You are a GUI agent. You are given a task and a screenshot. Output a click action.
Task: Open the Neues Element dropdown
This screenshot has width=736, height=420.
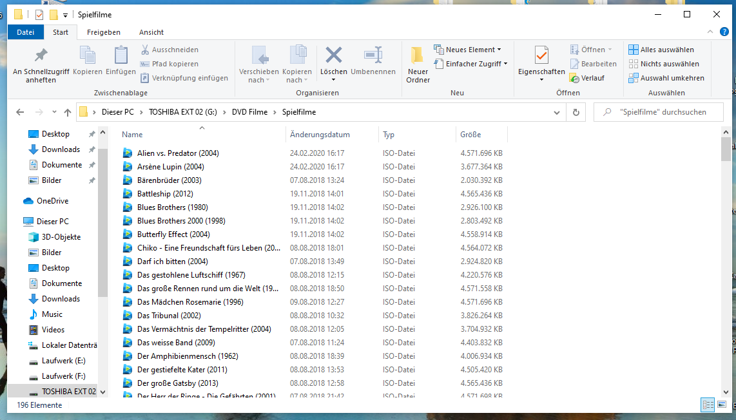tap(467, 50)
